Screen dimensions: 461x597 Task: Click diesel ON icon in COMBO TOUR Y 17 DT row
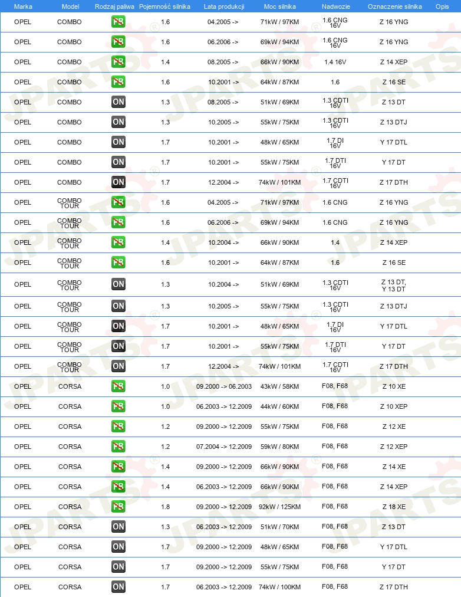tap(118, 346)
